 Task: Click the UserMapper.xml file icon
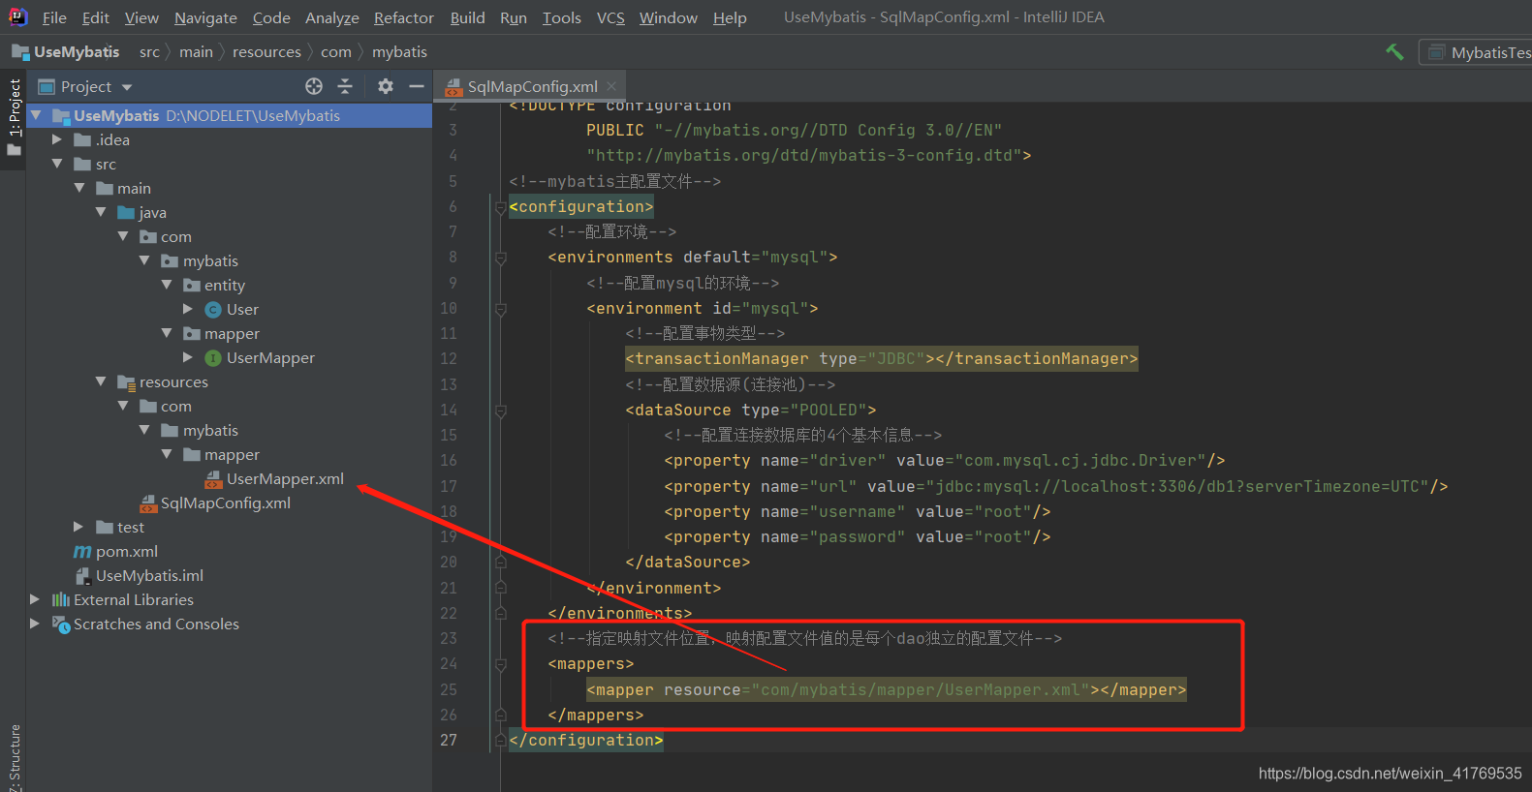pyautogui.click(x=213, y=479)
